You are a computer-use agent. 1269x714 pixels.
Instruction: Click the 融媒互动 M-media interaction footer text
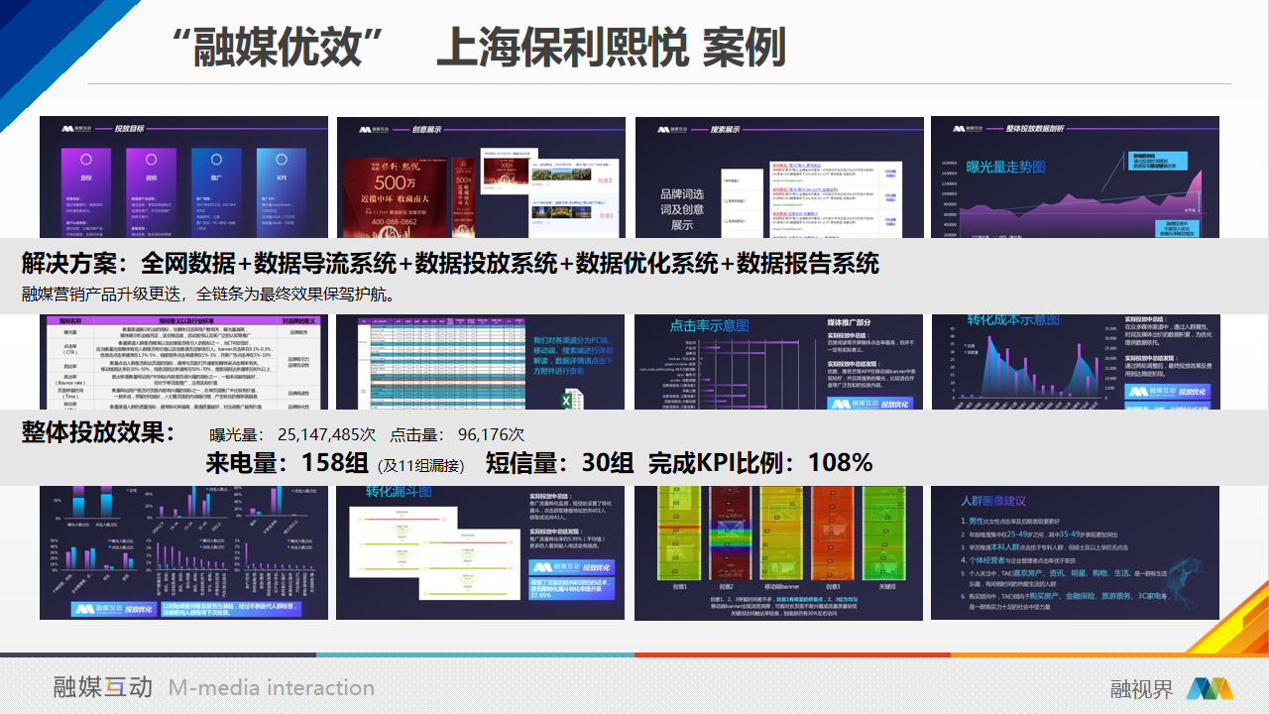[214, 687]
